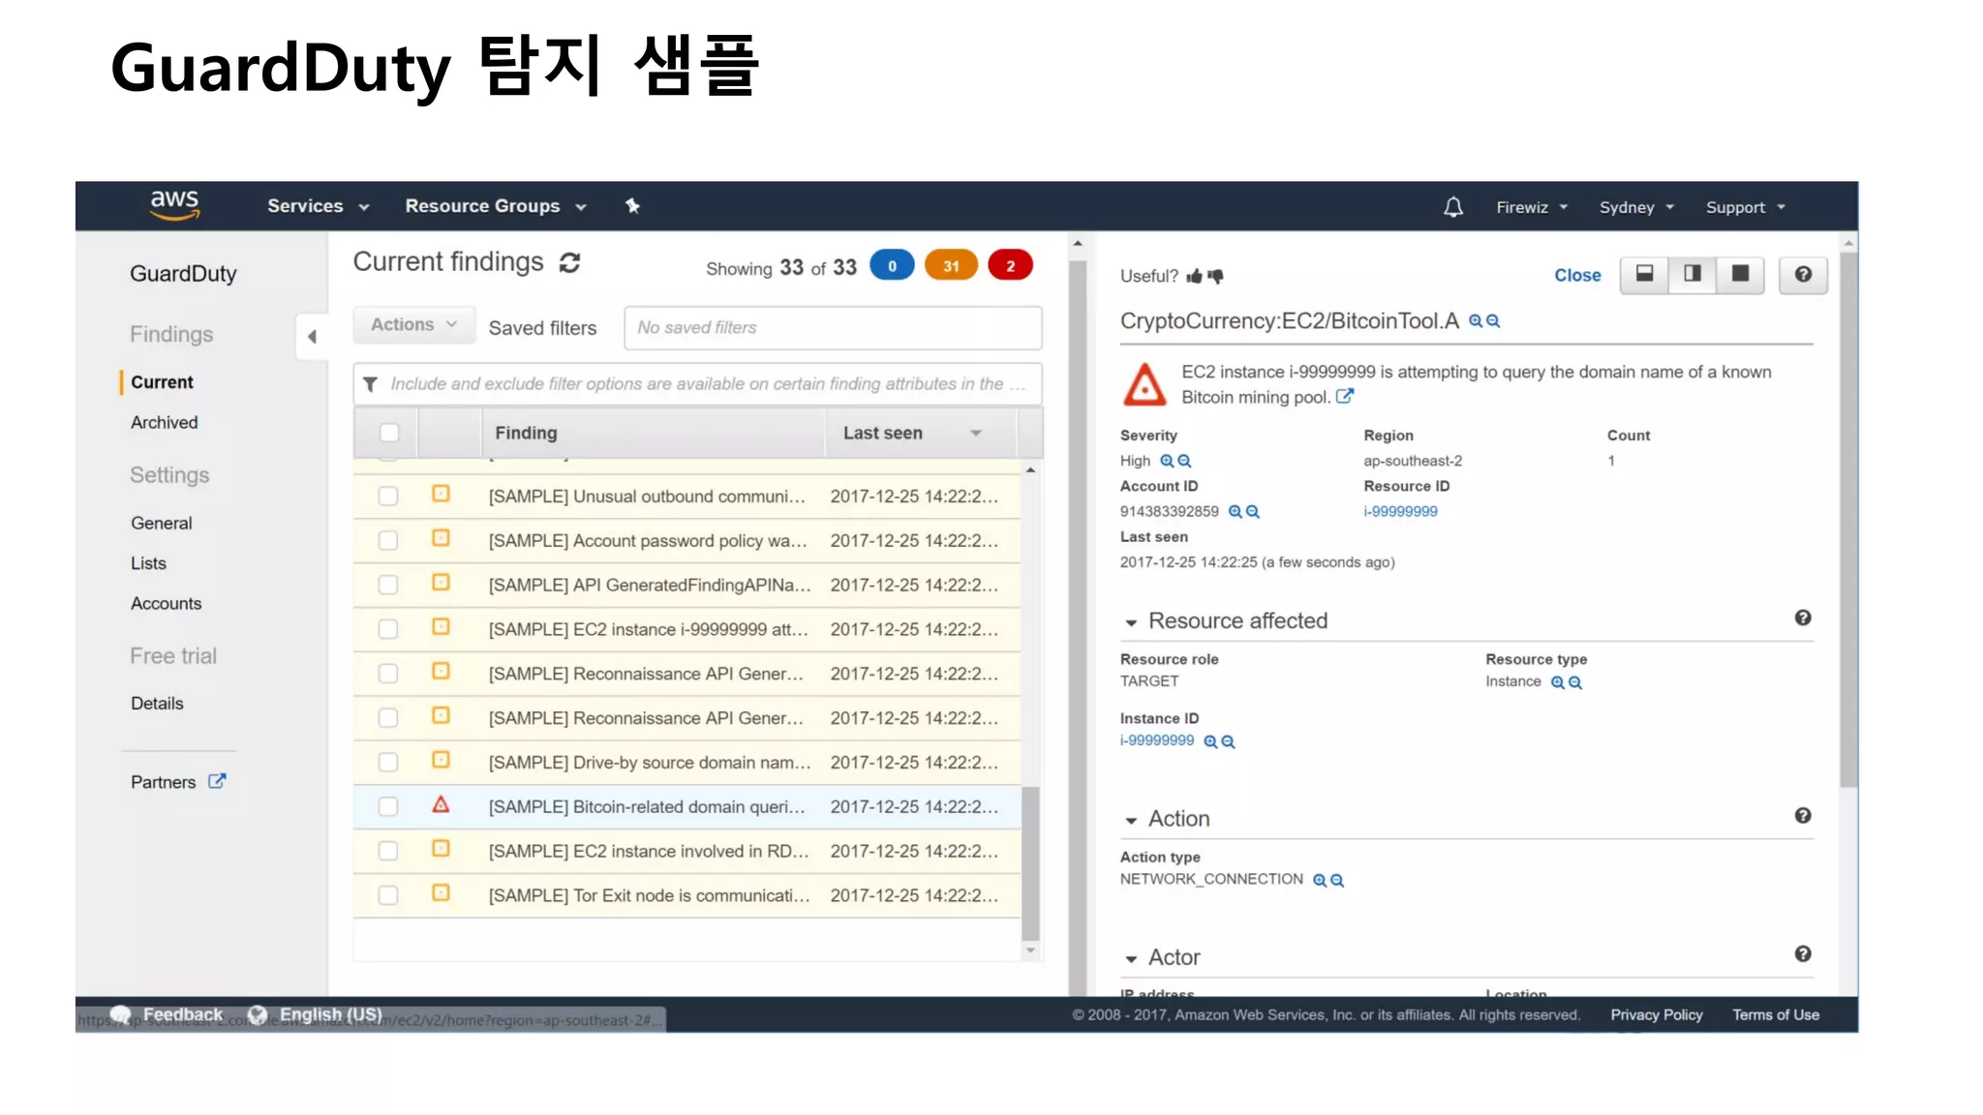The width and height of the screenshot is (1983, 1115).
Task: Open help icon for Actor section
Action: pyautogui.click(x=1803, y=953)
